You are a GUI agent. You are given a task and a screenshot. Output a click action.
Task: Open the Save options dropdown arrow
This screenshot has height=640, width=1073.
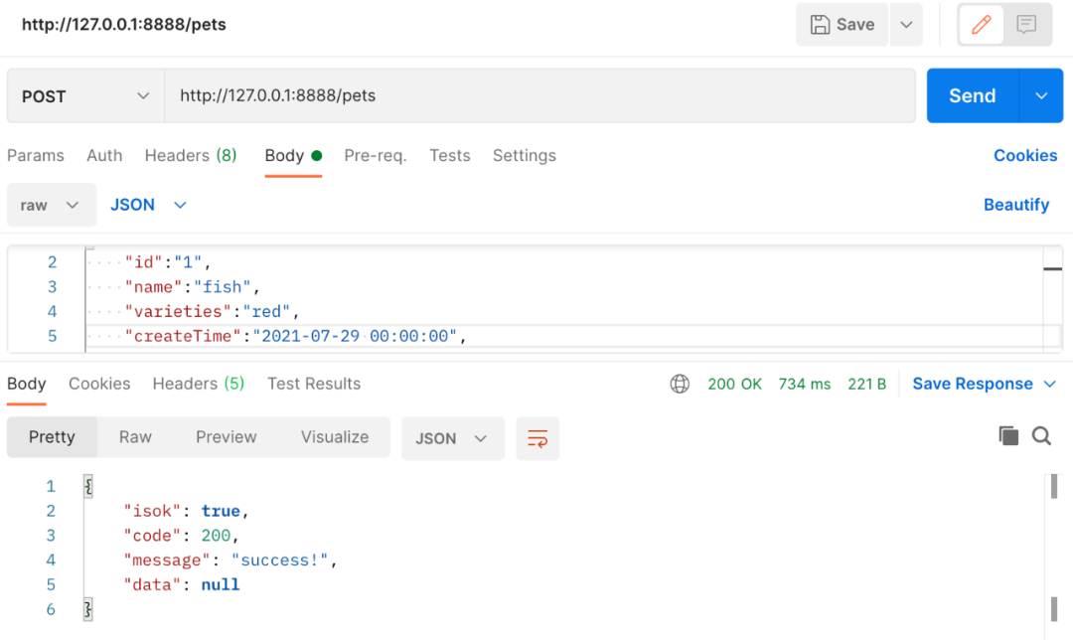click(906, 25)
